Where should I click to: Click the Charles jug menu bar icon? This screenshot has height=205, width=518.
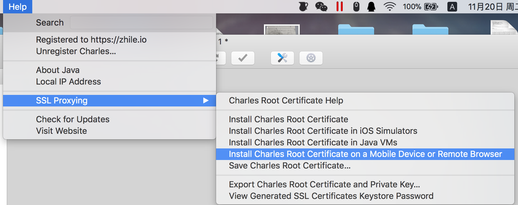point(303,7)
